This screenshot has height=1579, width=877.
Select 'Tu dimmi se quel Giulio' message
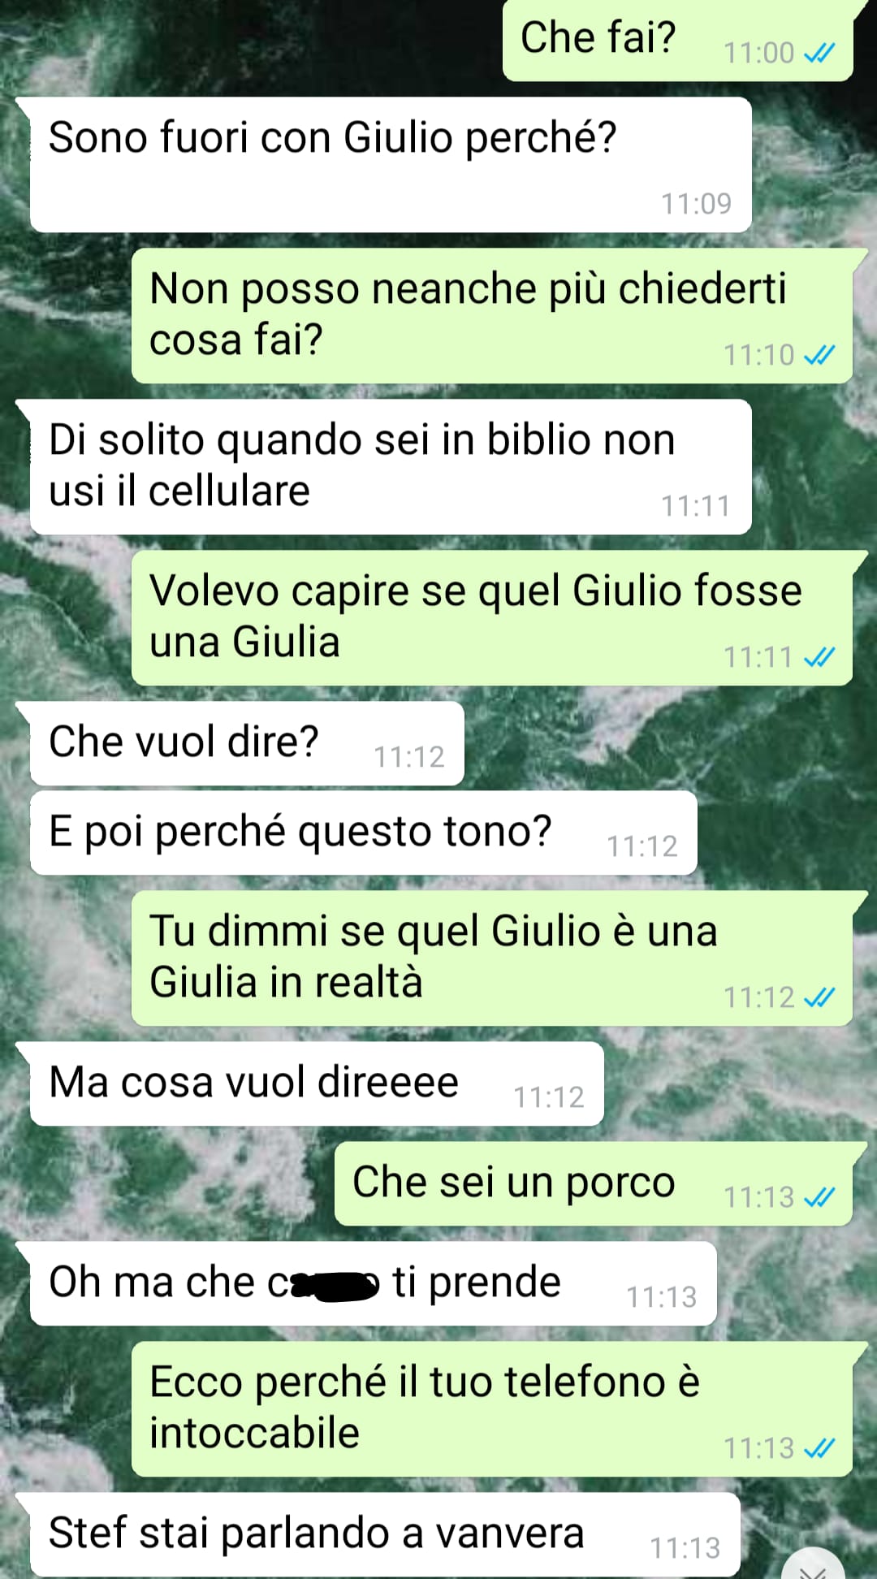(x=492, y=958)
